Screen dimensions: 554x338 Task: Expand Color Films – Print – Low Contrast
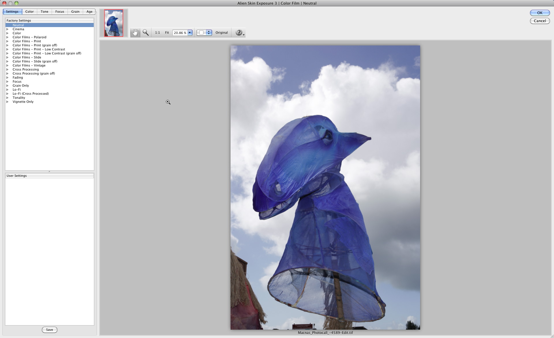click(x=8, y=49)
